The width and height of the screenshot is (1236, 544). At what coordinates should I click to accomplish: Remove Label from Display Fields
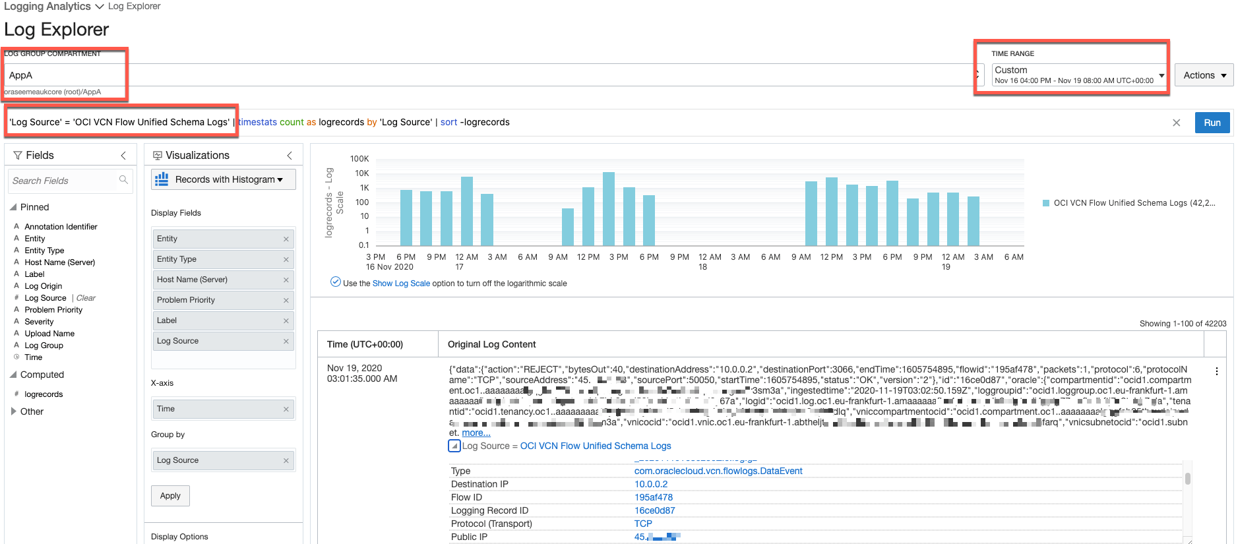click(286, 321)
